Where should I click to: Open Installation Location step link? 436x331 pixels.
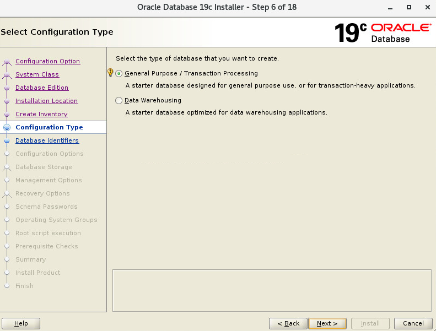[46, 101]
